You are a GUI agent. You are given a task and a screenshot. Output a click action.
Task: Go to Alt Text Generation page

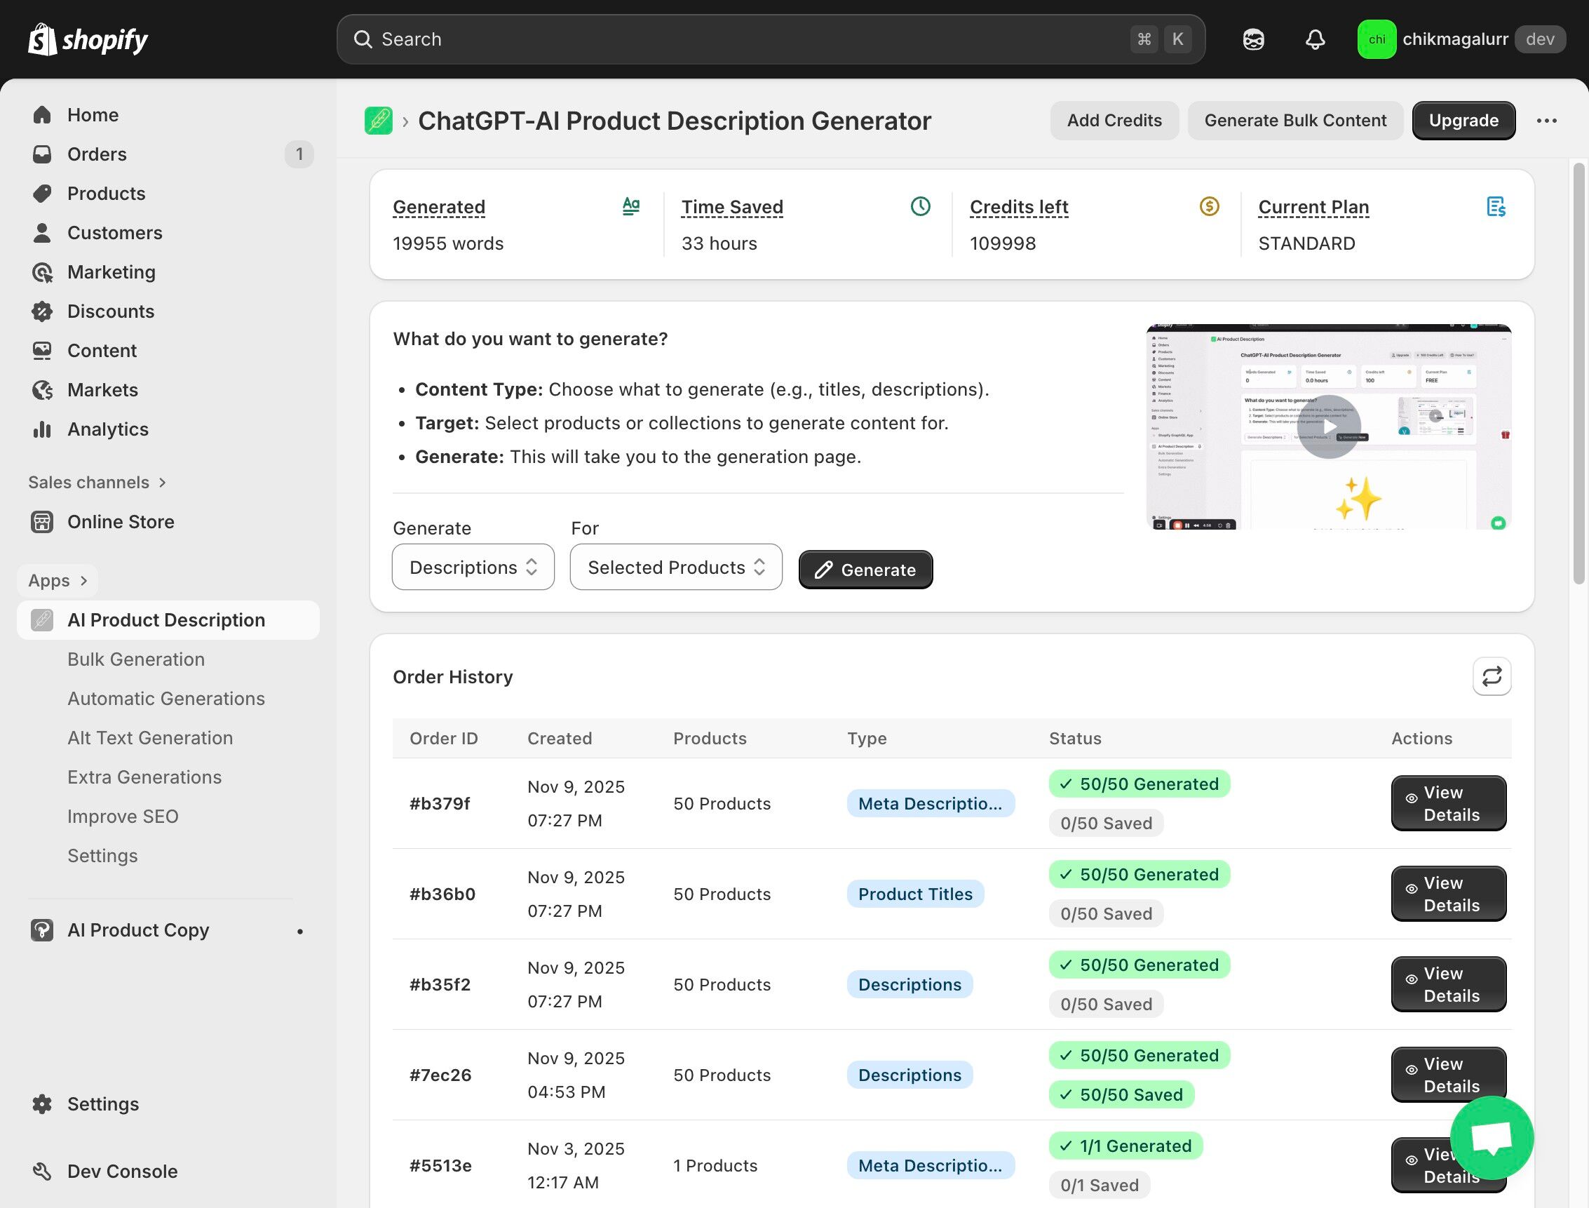pos(150,738)
